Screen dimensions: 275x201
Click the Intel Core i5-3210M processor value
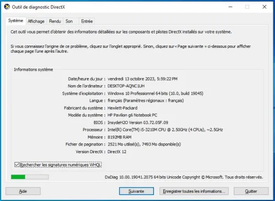click(x=165, y=130)
